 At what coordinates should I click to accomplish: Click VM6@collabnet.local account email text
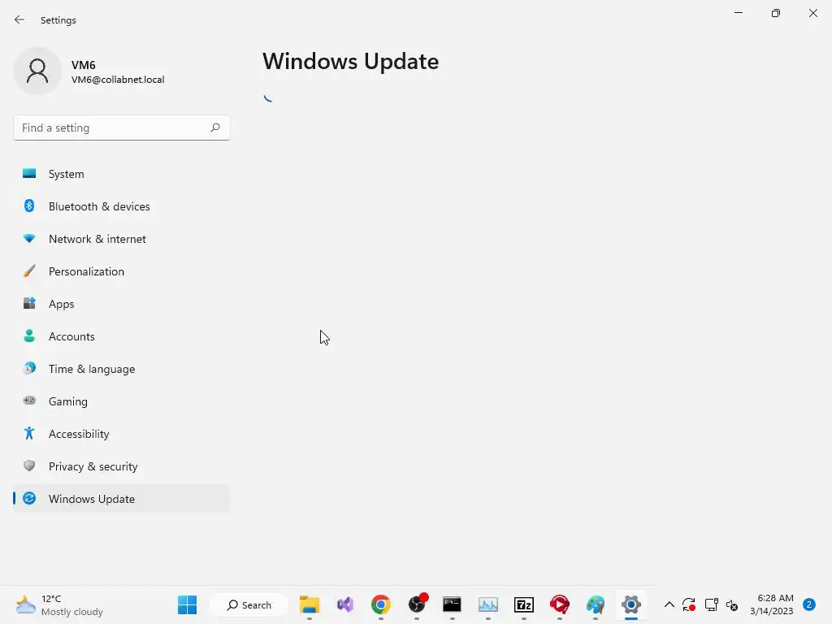118,80
